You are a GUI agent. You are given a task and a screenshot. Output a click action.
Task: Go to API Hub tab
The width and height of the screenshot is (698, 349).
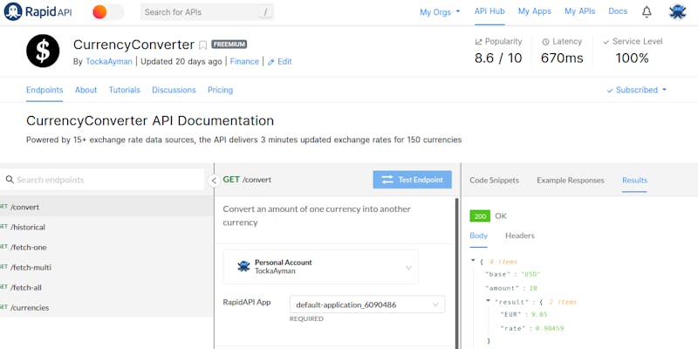coord(489,11)
